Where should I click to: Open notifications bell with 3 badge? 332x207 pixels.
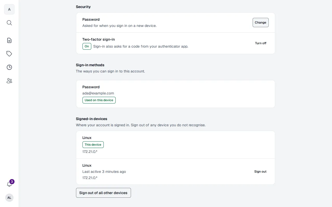pyautogui.click(x=9, y=184)
